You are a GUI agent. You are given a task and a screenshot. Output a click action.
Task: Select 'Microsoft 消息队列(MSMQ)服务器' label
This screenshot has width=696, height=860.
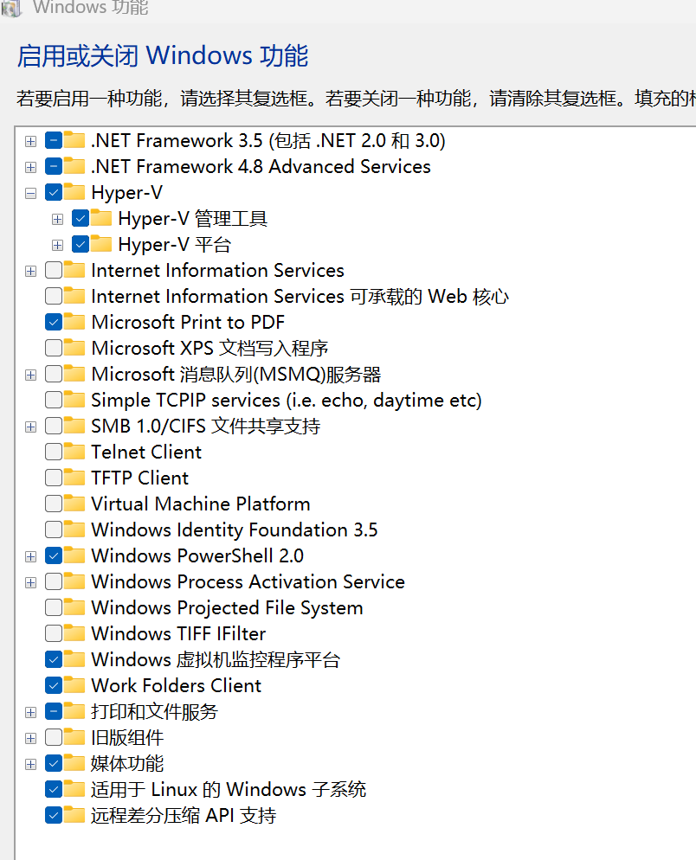(x=236, y=375)
